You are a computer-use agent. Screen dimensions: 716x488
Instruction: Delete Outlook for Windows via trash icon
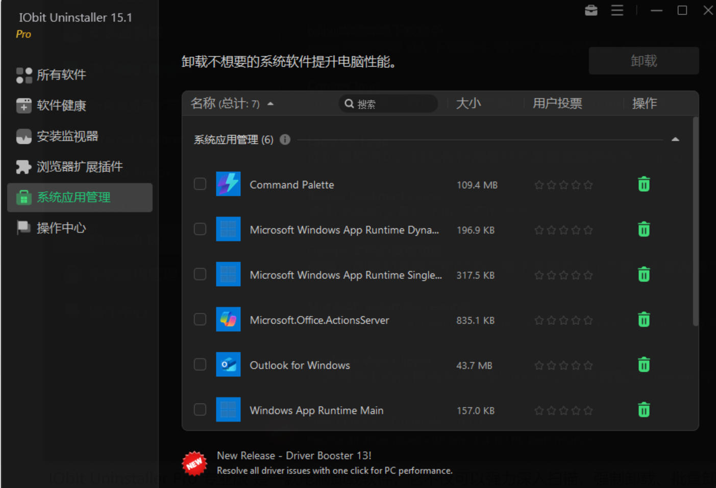click(644, 365)
